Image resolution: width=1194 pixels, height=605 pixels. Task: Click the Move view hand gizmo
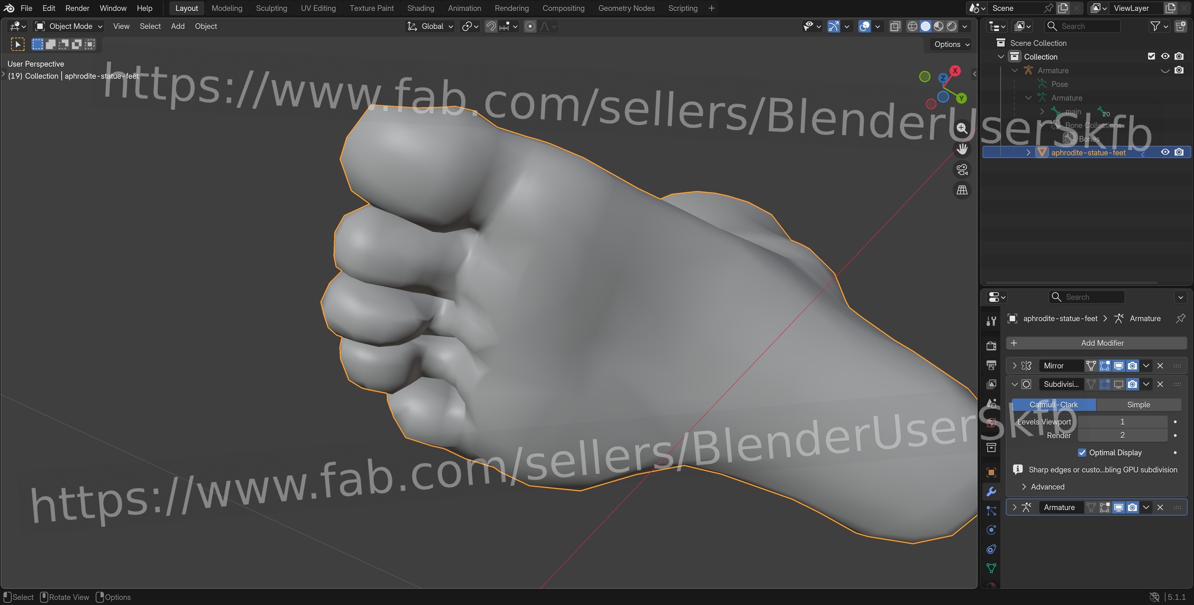pyautogui.click(x=962, y=149)
